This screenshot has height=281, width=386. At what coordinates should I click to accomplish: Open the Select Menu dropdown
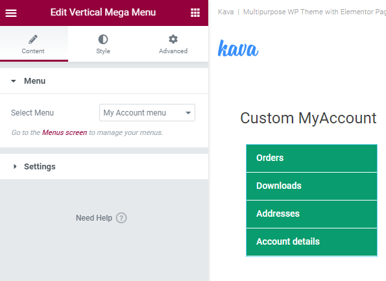coord(147,113)
